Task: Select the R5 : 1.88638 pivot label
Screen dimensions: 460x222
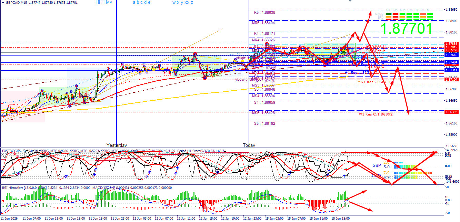Action: (264, 12)
